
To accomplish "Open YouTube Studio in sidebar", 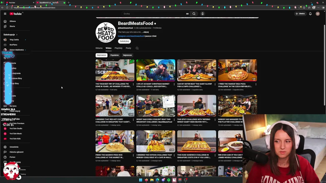I will (x=16, y=128).
